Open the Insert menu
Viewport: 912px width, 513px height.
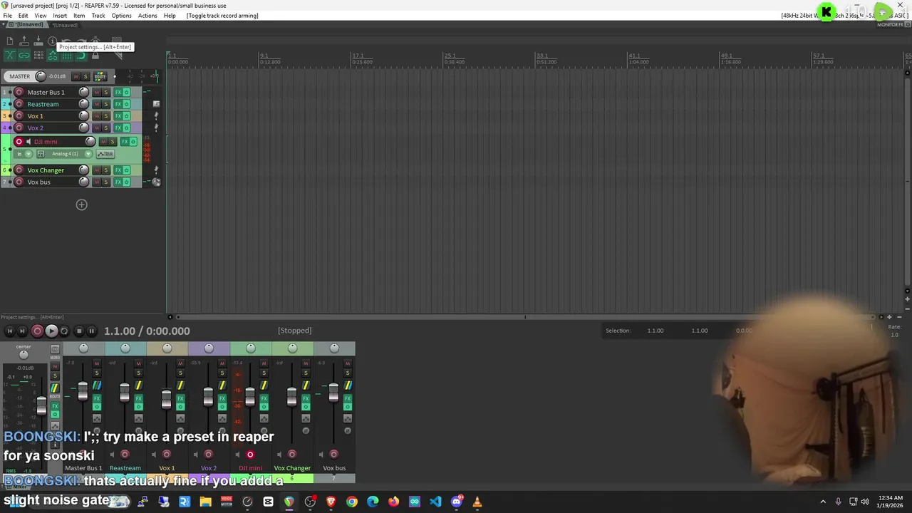60,16
